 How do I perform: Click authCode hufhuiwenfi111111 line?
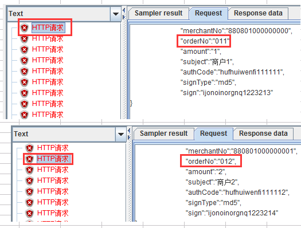click(x=232, y=72)
